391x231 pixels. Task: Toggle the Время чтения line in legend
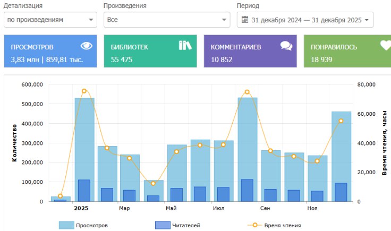pyautogui.click(x=284, y=226)
